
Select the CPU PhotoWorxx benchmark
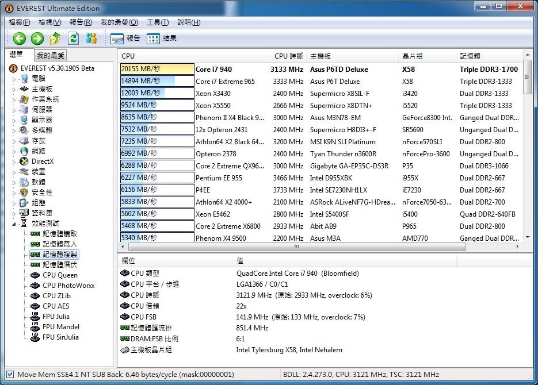click(68, 286)
